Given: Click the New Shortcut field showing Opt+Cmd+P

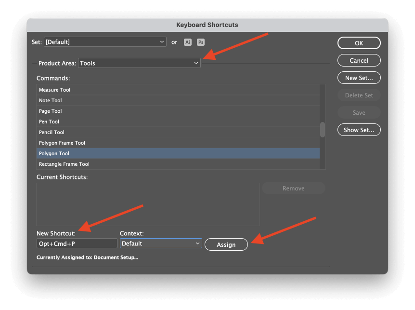Looking at the screenshot, I should (77, 243).
